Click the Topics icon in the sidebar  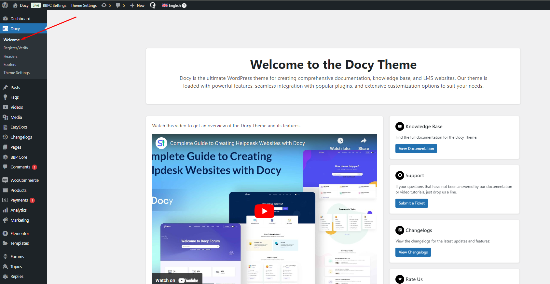point(5,266)
